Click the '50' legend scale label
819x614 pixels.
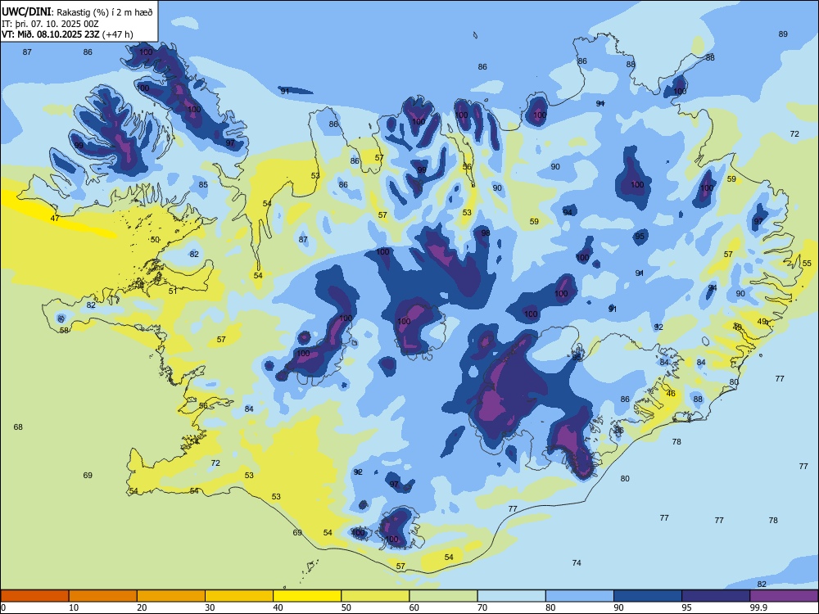pyautogui.click(x=346, y=607)
